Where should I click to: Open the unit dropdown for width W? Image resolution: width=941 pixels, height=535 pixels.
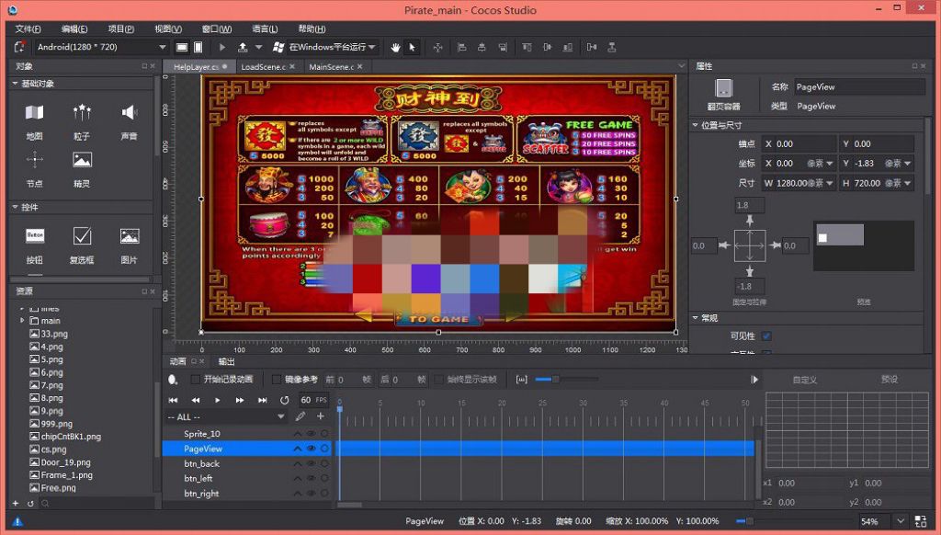(830, 183)
